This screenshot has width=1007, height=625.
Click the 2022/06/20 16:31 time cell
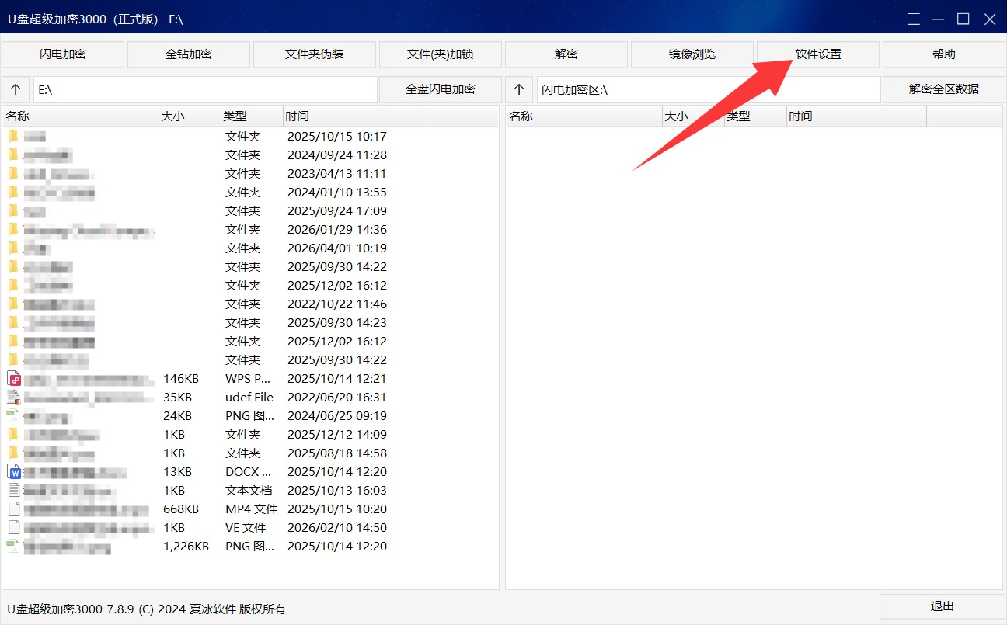[337, 398]
